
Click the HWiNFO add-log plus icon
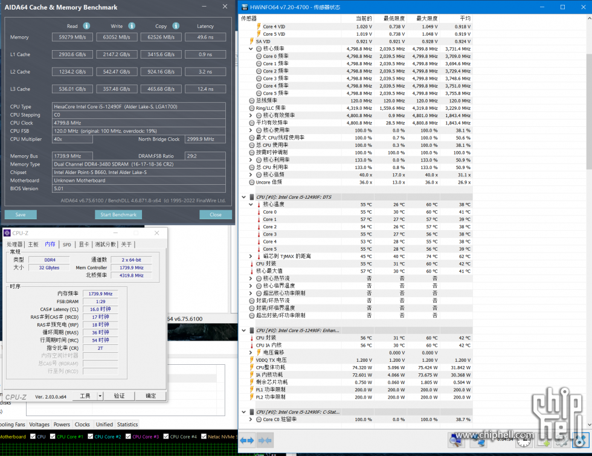tap(544, 440)
